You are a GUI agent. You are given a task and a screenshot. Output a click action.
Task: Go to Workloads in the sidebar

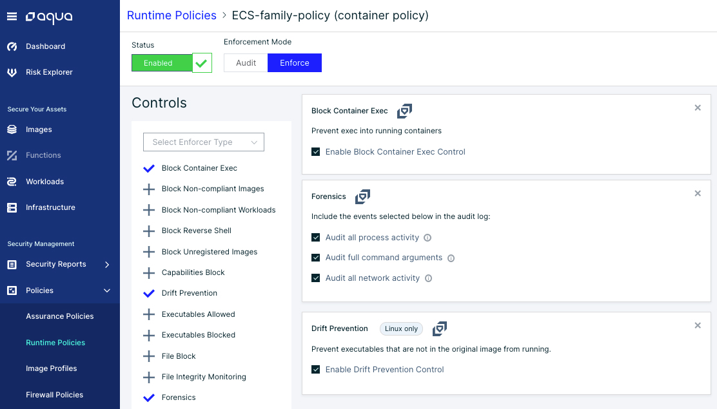(45, 182)
